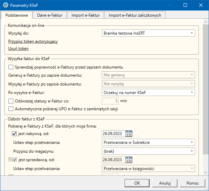This screenshot has width=209, height=191.
Task: Click the 'Pomoc' button
Action: click(x=192, y=183)
